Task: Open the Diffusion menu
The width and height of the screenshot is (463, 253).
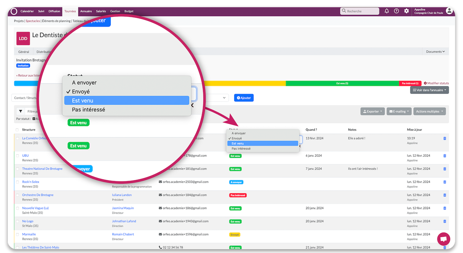Action: tap(54, 11)
